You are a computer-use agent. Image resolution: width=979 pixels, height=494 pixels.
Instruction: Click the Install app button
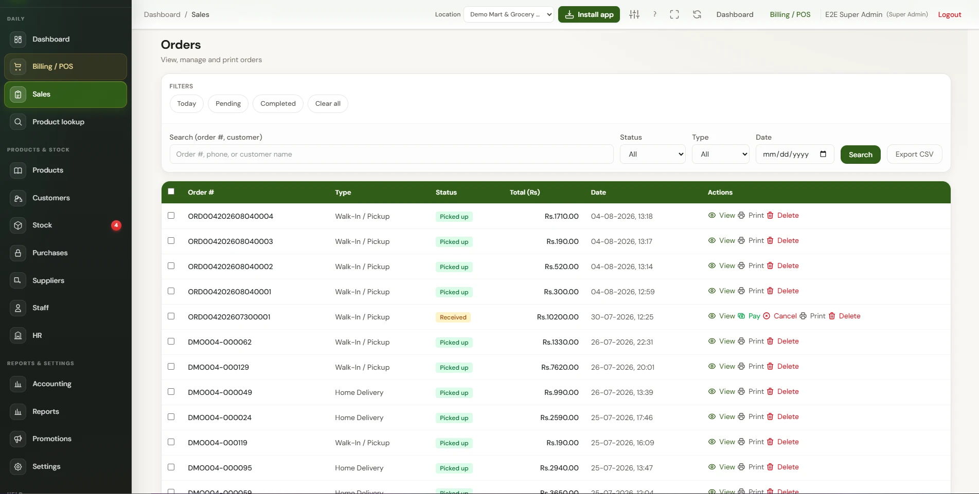coord(589,14)
